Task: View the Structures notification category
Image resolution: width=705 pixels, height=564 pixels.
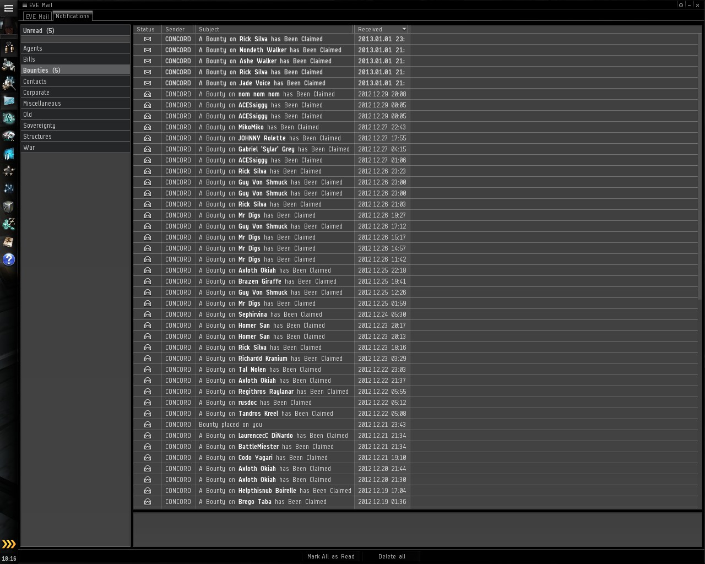Action: click(75, 137)
